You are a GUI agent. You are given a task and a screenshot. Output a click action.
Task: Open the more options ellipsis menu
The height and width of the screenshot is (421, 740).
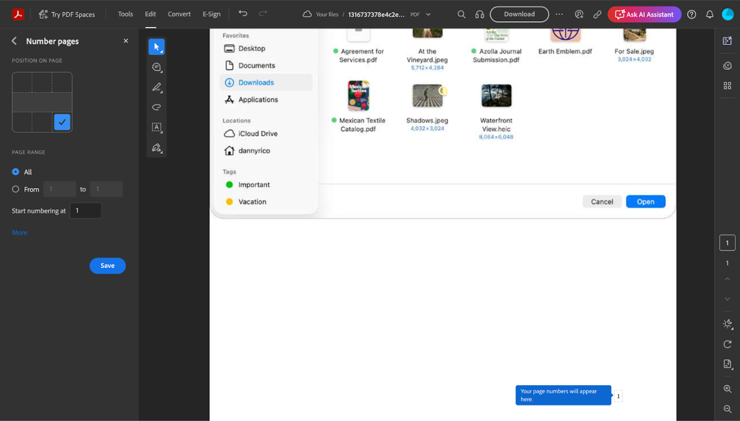559,14
